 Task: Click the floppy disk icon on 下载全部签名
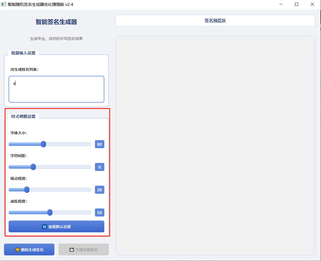[x=72, y=250]
